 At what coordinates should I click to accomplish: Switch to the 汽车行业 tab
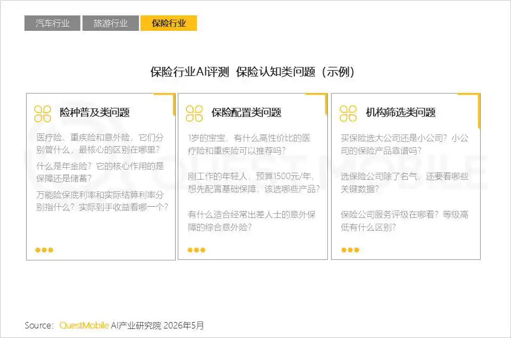pyautogui.click(x=52, y=23)
